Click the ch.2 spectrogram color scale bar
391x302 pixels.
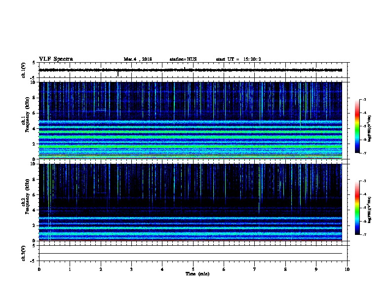pyautogui.click(x=357, y=208)
